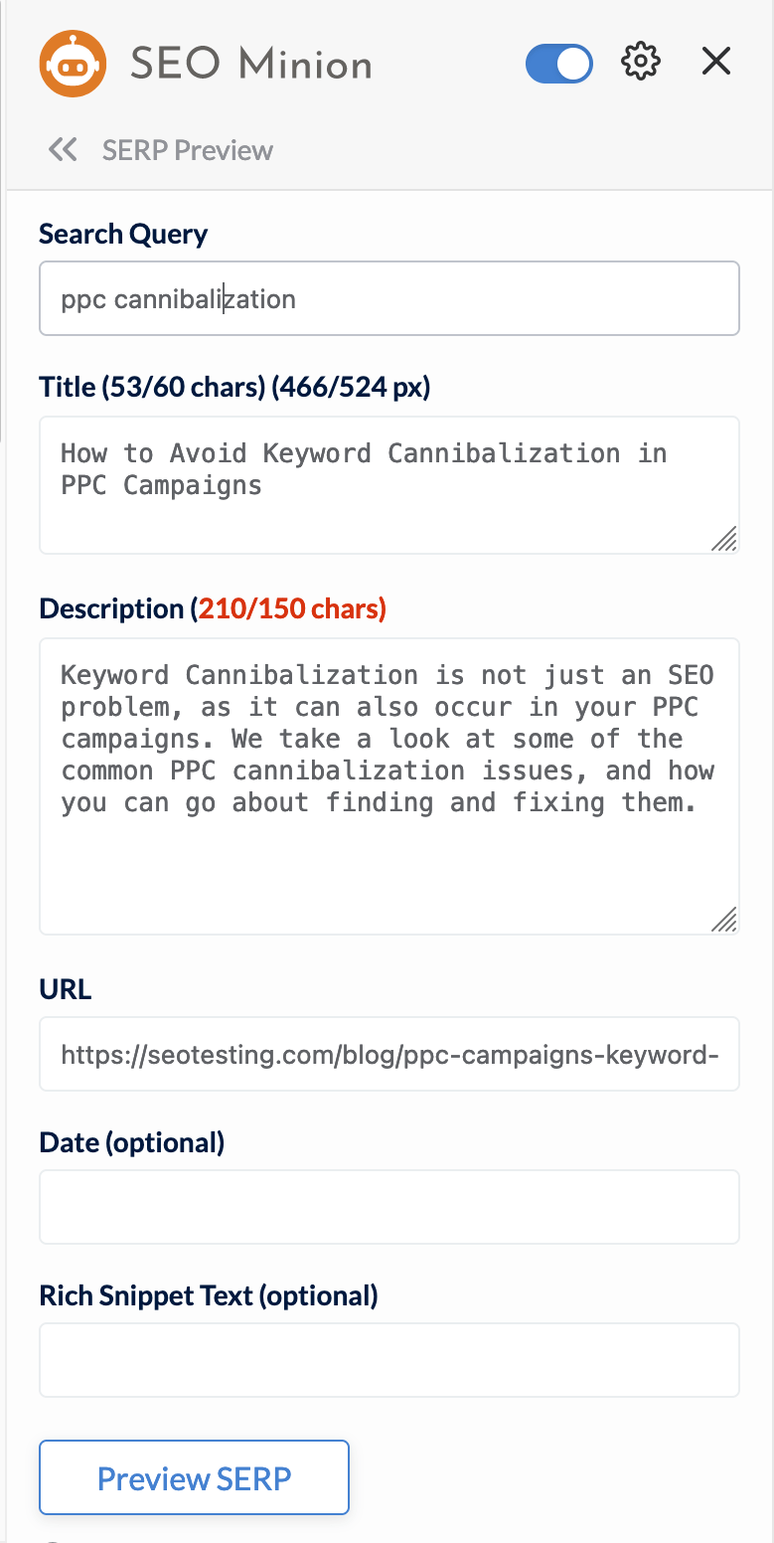
Task: Turn off the SEO Minion enable switch
Action: (559, 64)
